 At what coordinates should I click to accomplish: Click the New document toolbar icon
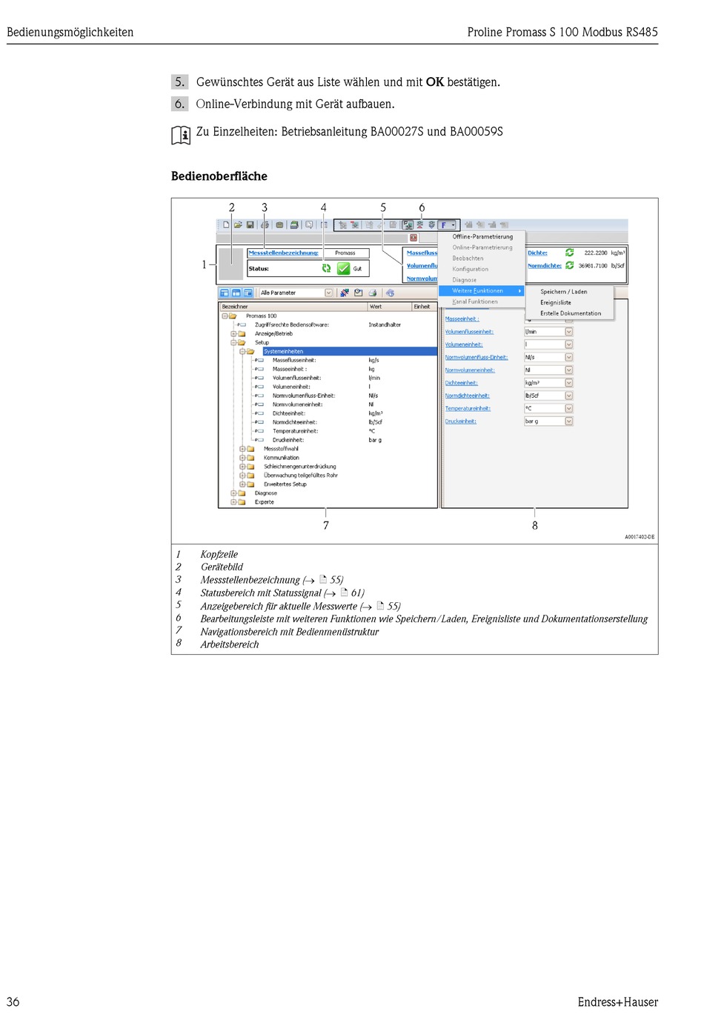click(227, 224)
